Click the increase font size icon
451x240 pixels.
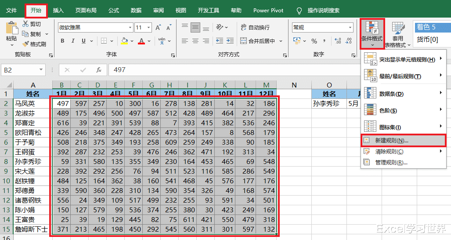coord(158,28)
